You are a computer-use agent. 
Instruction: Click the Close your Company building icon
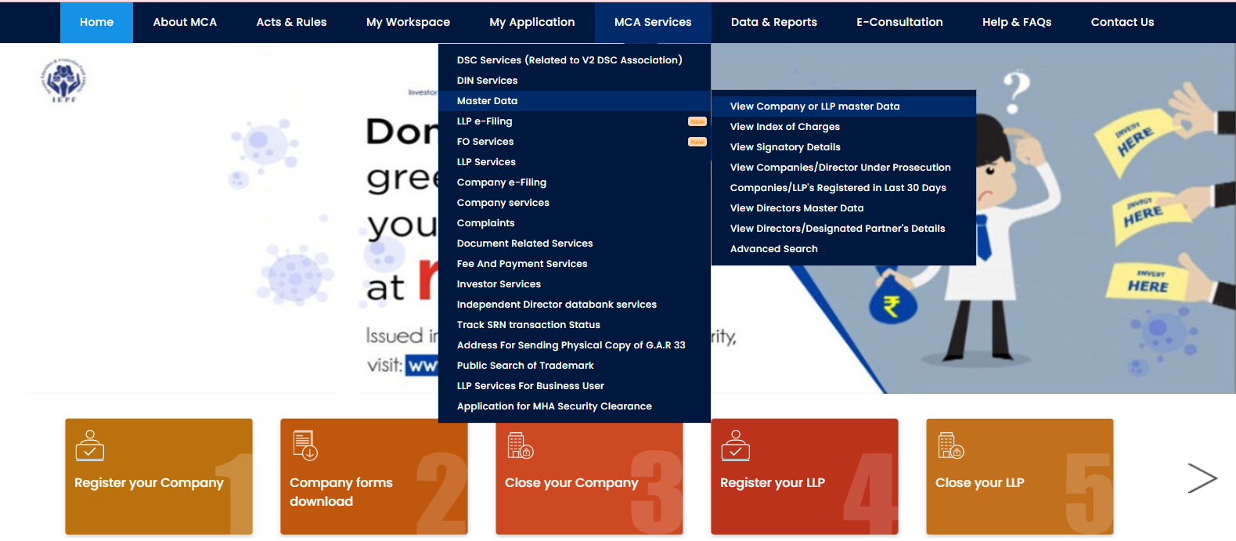(520, 445)
